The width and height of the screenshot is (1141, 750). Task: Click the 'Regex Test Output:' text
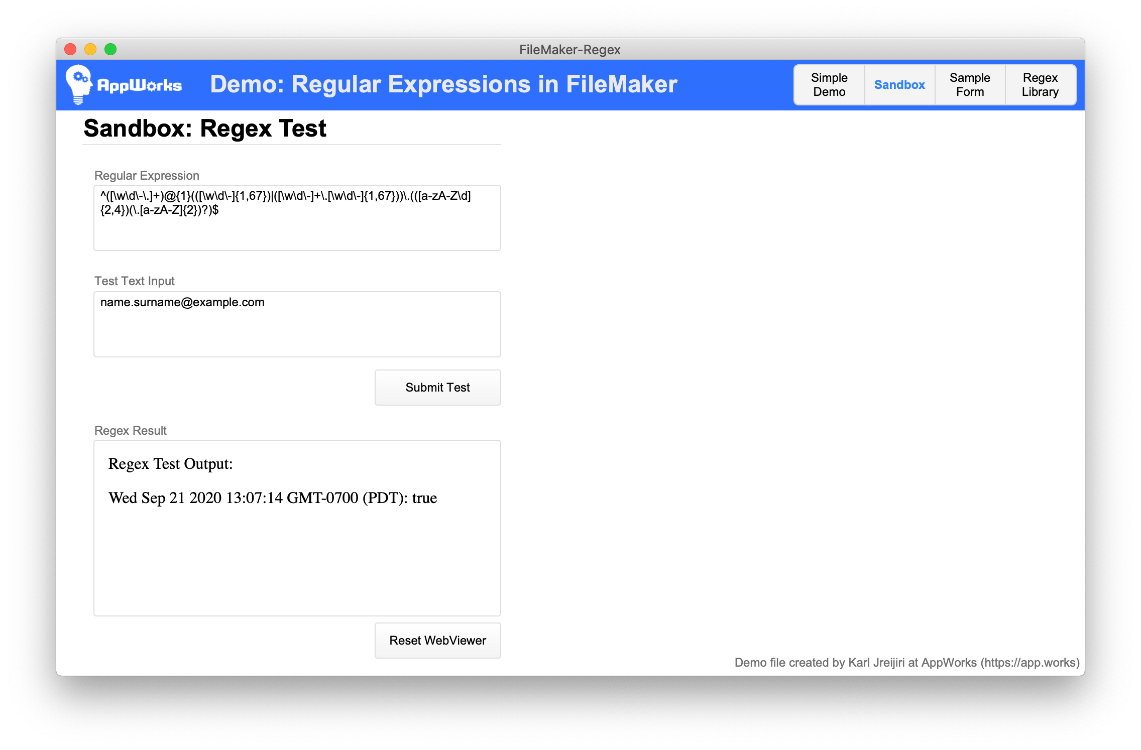tap(170, 464)
